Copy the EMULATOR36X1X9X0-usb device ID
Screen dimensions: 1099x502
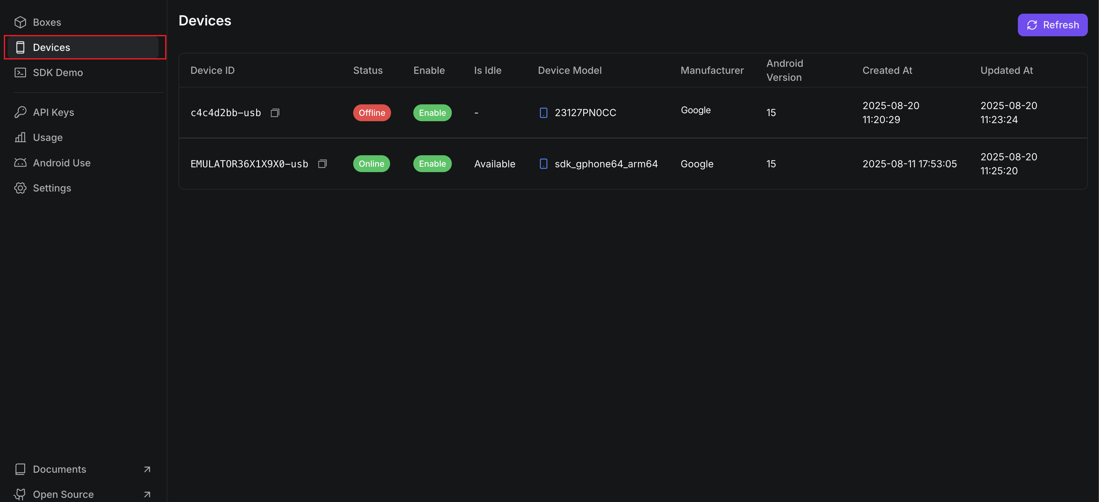[x=323, y=164]
